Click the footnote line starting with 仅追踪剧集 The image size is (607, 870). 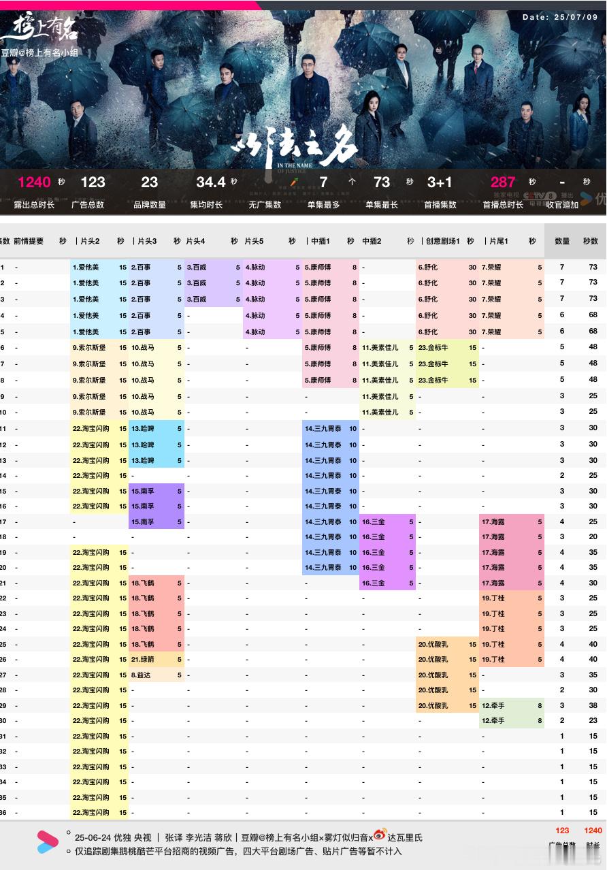point(238,851)
